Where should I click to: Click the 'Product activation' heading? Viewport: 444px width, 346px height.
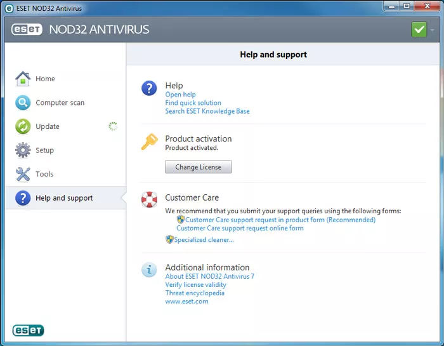pyautogui.click(x=198, y=138)
